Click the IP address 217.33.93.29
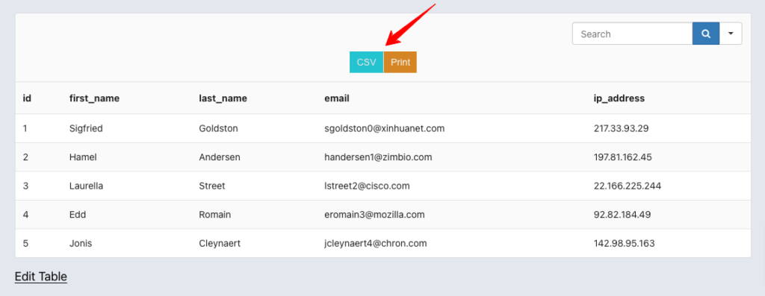The height and width of the screenshot is (296, 765). click(621, 128)
